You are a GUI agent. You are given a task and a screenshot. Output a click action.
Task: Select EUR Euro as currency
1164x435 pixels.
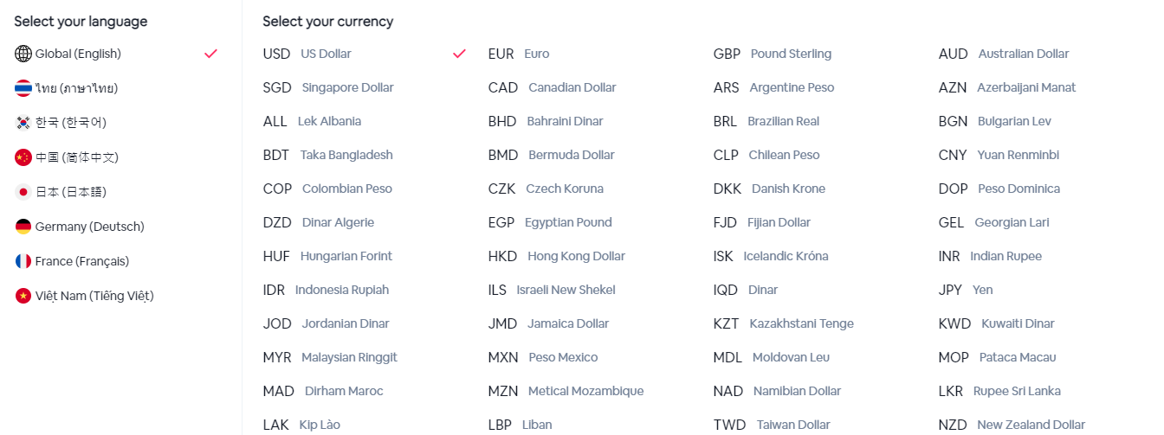519,54
